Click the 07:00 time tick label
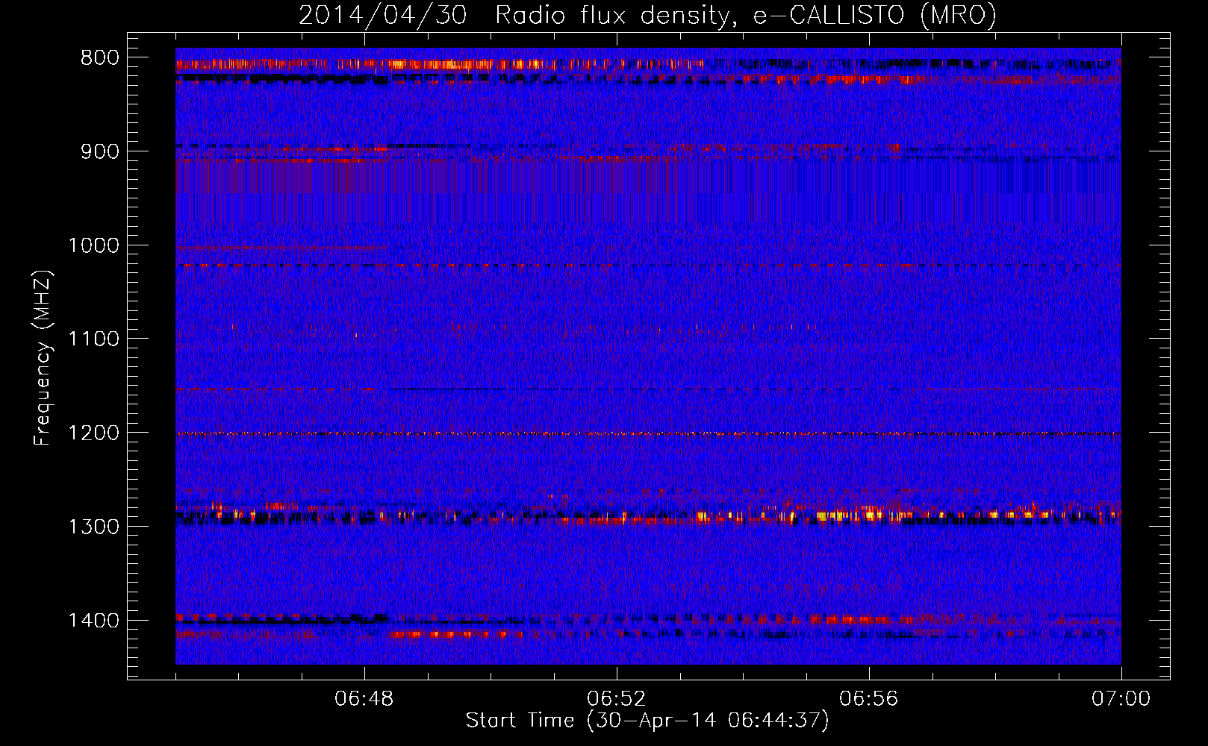1208x746 pixels. [x=1121, y=699]
